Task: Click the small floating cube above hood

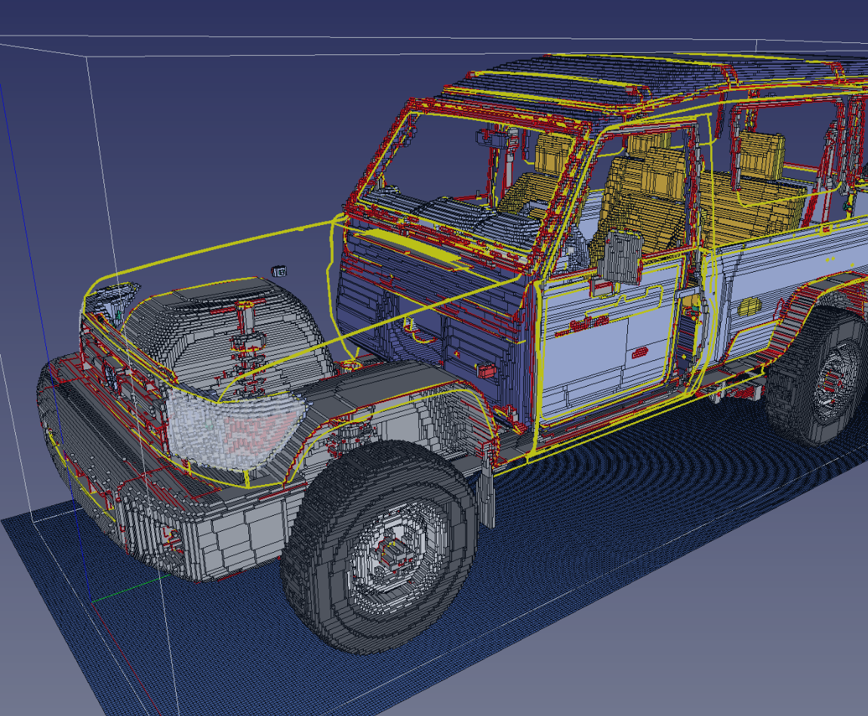Action: (x=279, y=270)
